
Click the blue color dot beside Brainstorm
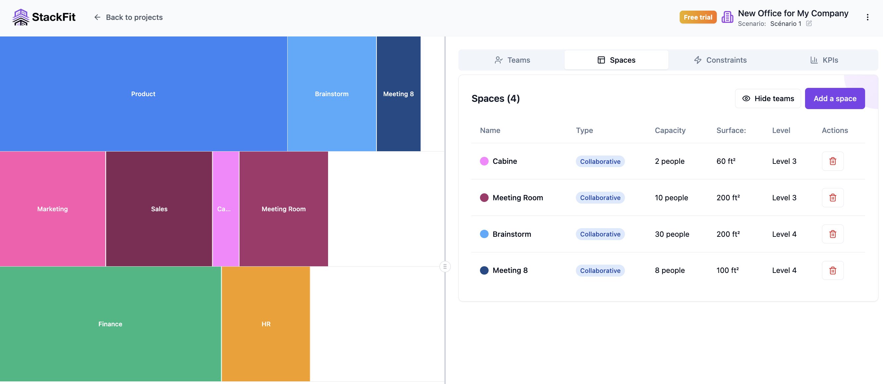(484, 234)
